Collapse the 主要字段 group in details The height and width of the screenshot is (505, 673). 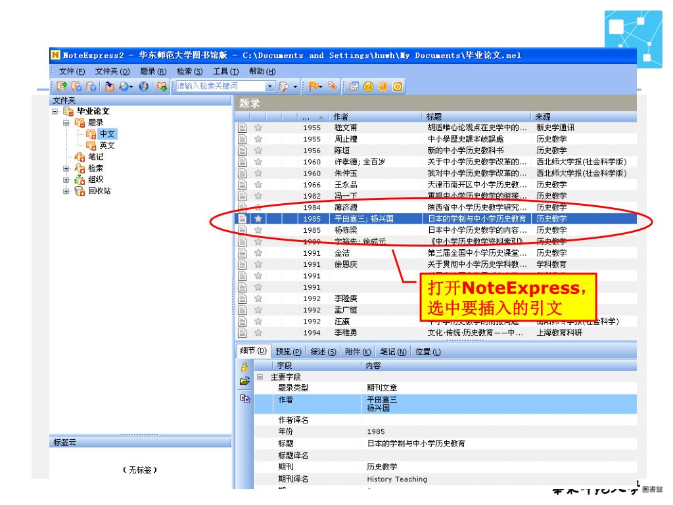pos(260,377)
